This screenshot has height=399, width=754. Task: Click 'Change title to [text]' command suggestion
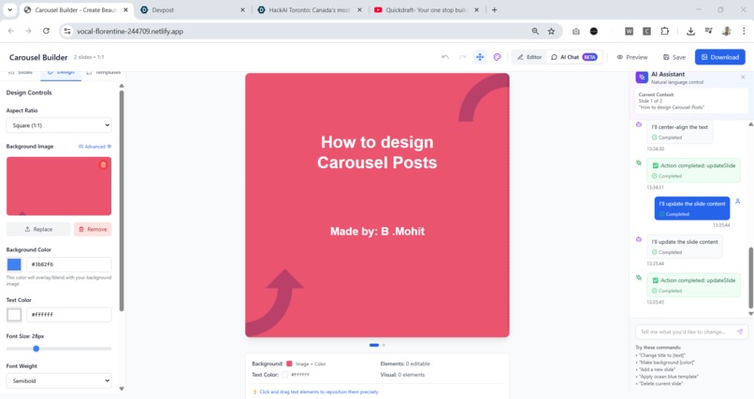point(662,355)
